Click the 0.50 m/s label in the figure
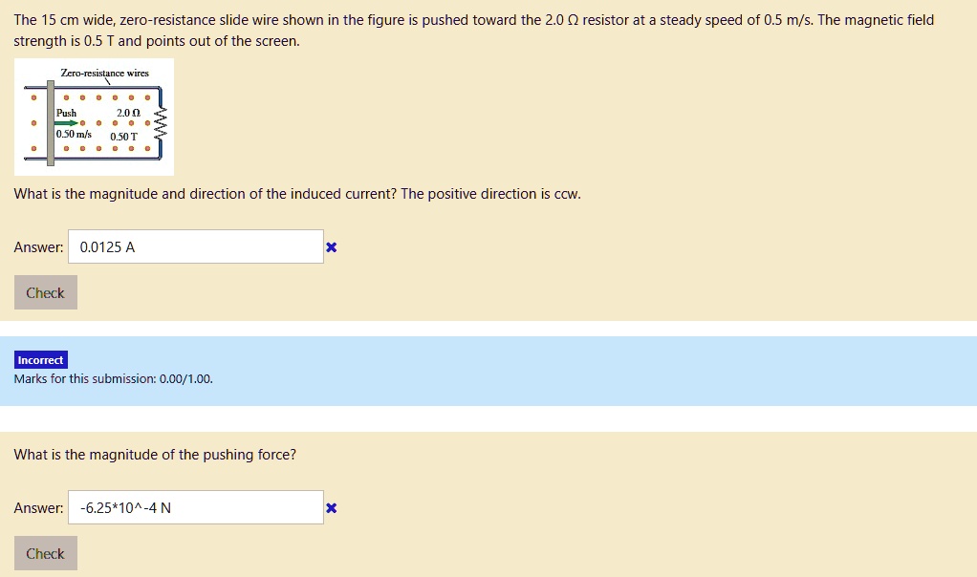Screen dimensions: 977x577 coord(73,134)
